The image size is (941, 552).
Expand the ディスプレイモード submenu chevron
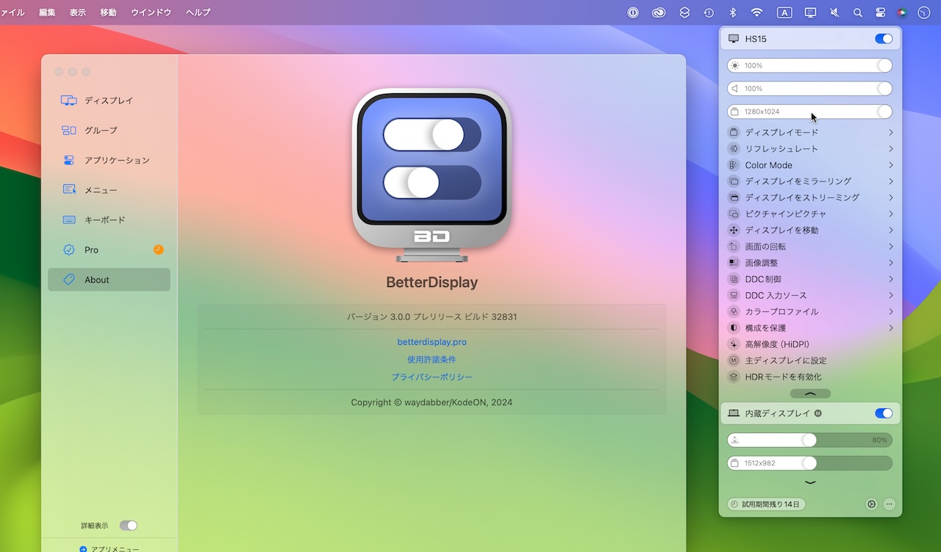click(890, 133)
